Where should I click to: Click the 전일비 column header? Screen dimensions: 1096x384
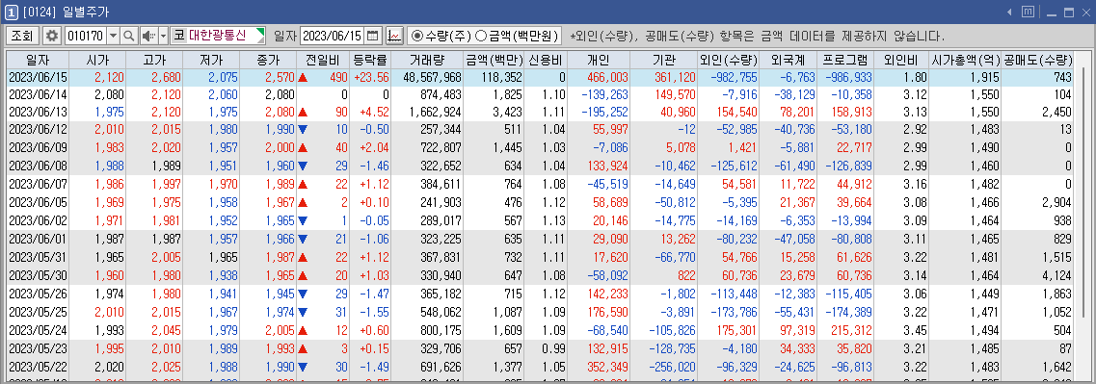coord(322,60)
